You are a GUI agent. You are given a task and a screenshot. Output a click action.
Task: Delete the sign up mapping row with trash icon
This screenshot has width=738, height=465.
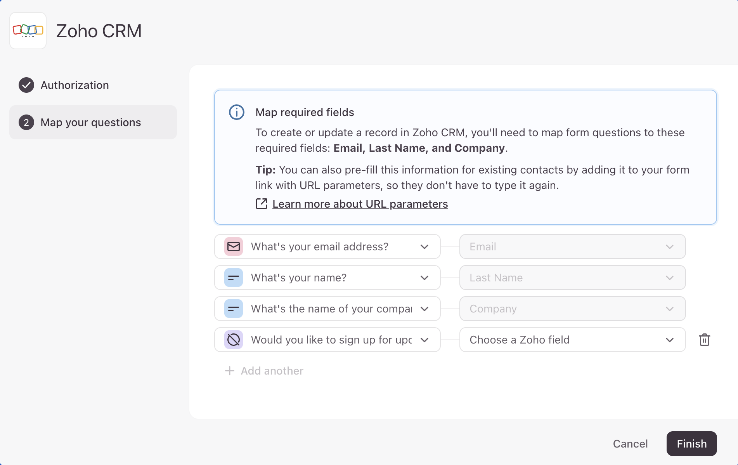click(705, 340)
